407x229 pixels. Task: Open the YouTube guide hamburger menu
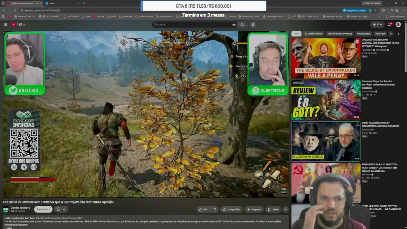(6, 24)
